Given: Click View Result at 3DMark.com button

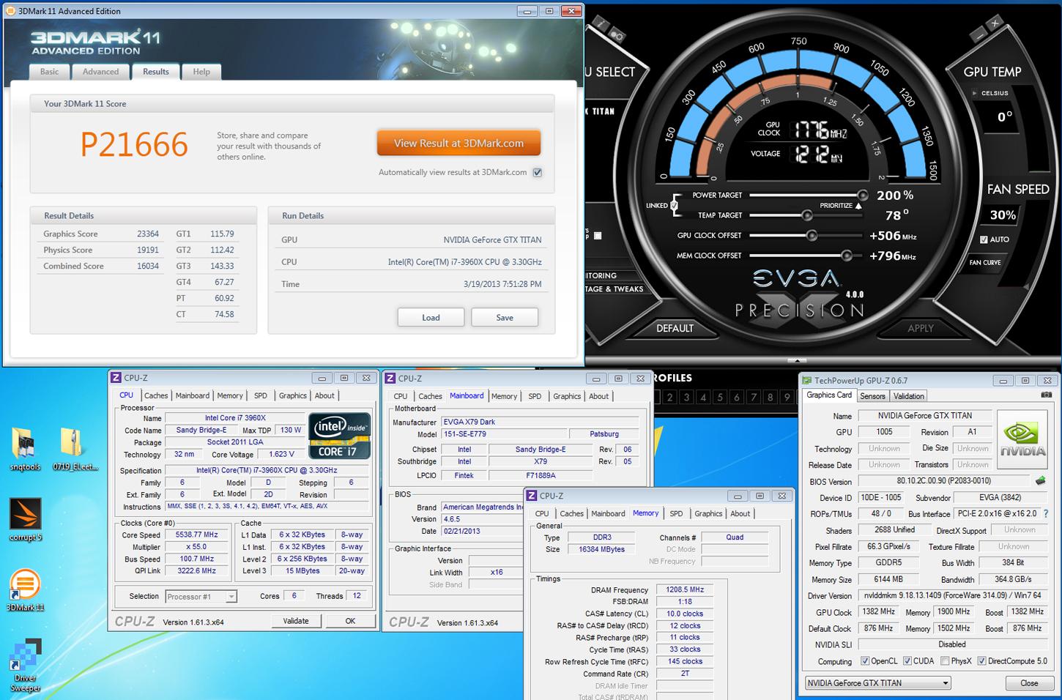Looking at the screenshot, I should [x=458, y=144].
